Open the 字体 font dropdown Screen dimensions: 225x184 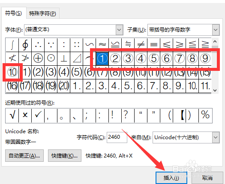point(120,30)
